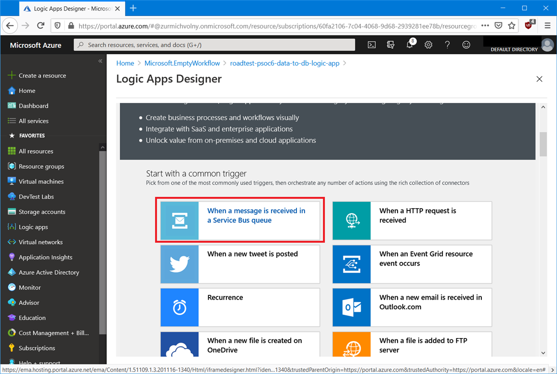
Task: Open Resource groups in sidebar
Action: [x=41, y=166]
